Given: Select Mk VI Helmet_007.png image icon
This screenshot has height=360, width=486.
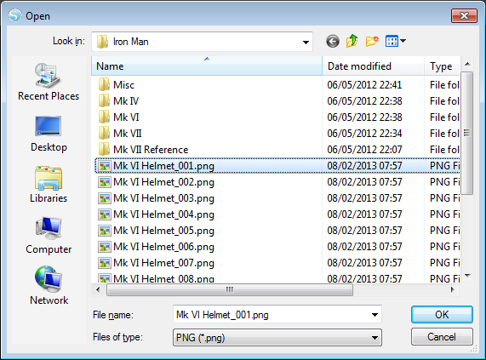Looking at the screenshot, I should (105, 263).
